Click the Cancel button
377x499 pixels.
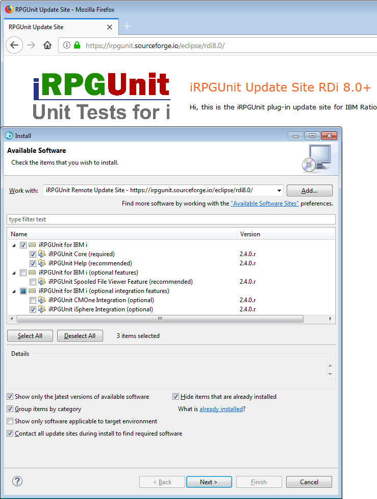(x=309, y=482)
